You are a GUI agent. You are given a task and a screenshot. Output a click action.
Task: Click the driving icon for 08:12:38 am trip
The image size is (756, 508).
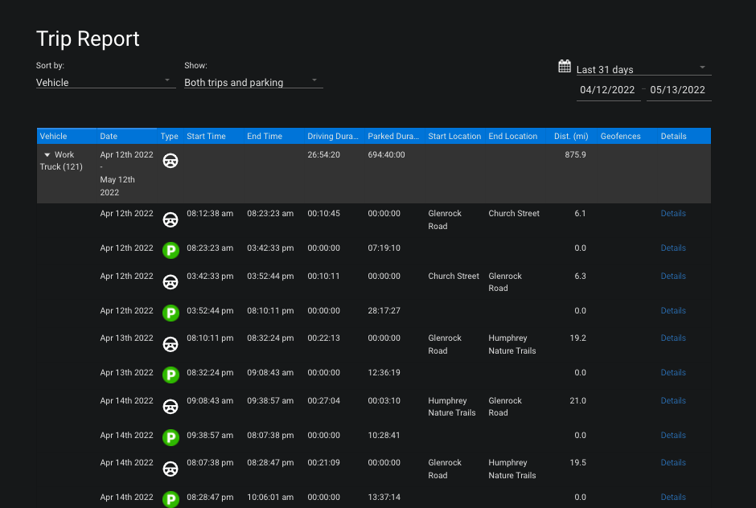click(171, 219)
